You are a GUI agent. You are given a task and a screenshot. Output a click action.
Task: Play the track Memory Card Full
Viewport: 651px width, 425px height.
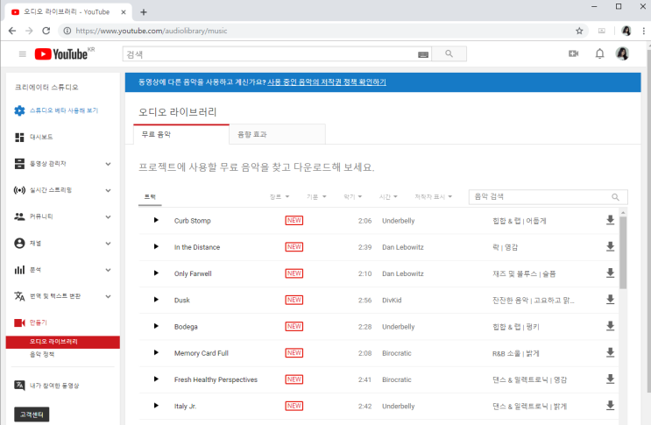point(156,353)
